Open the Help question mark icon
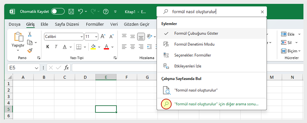The width and height of the screenshot is (307, 123). (x=106, y=12)
